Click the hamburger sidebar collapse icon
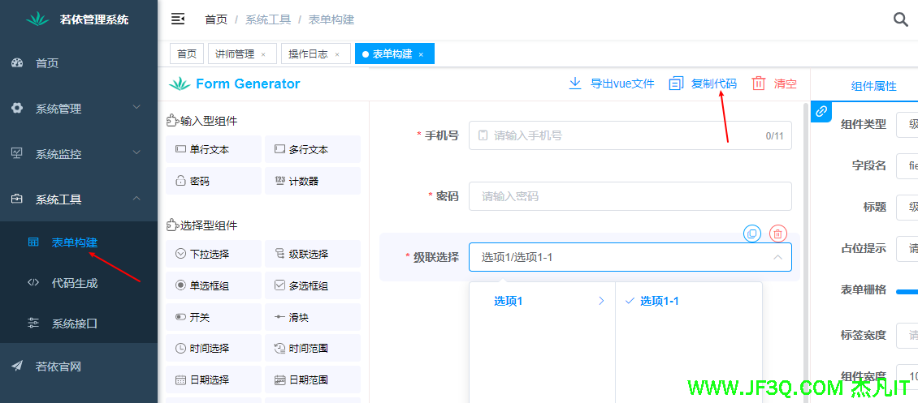Viewport: 918px width, 403px height. click(178, 19)
